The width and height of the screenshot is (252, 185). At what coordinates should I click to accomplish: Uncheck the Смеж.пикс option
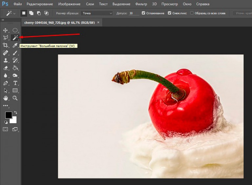[x=169, y=13]
